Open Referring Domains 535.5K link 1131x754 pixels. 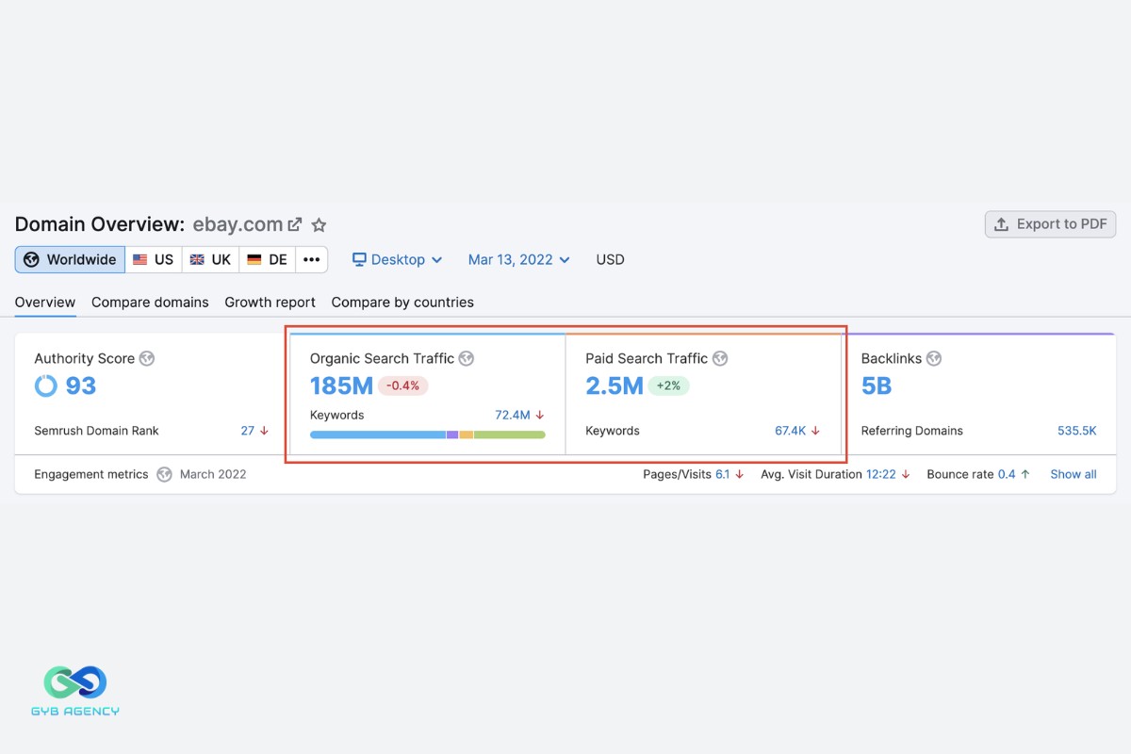[x=1077, y=431]
